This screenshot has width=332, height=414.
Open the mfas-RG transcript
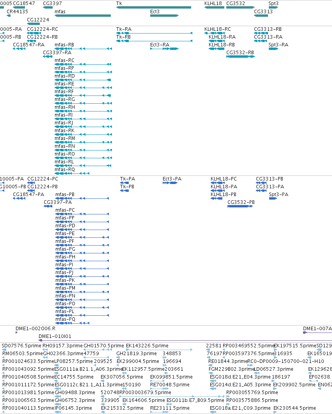pos(83,103)
